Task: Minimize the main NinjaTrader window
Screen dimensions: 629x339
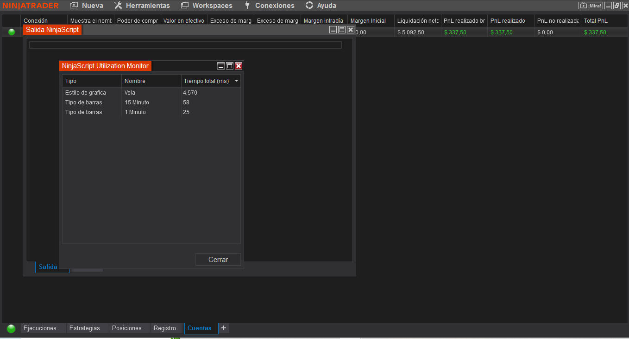Action: 608,6
